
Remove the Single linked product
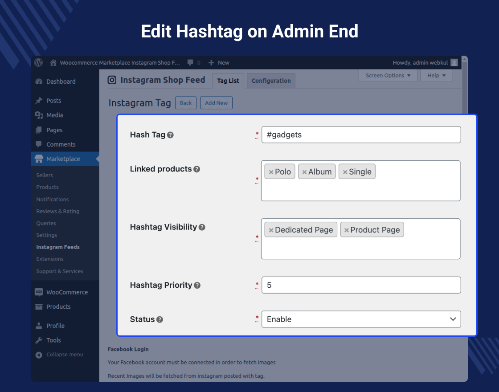pyautogui.click(x=345, y=172)
